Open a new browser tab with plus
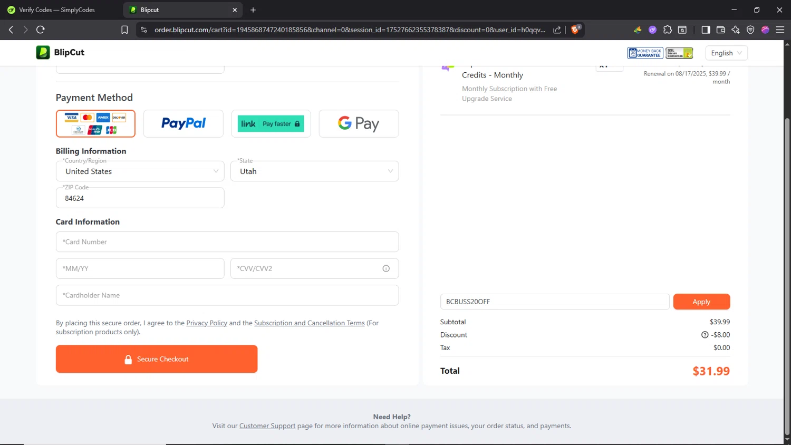 click(253, 10)
